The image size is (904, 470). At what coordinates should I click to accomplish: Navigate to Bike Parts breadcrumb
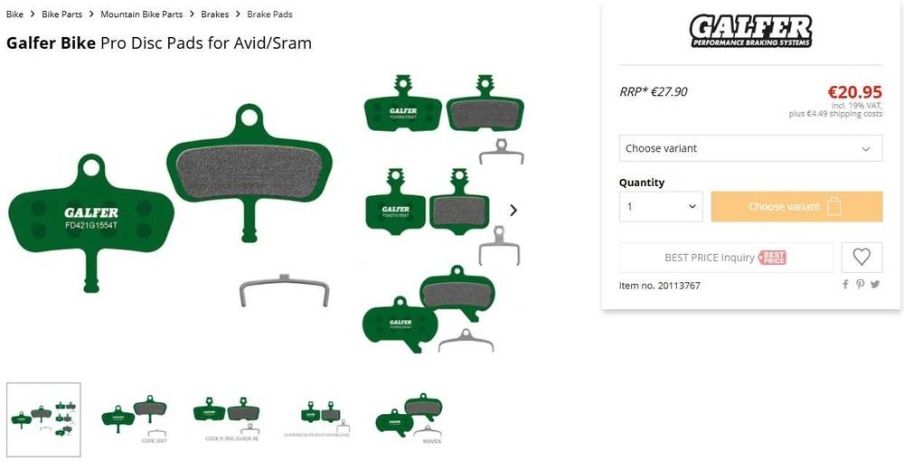point(61,14)
